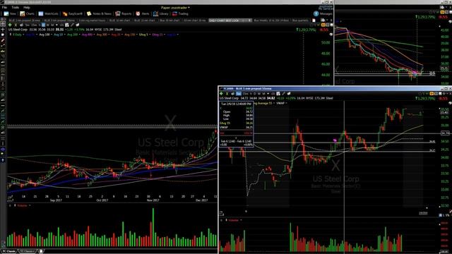Open Notes & News from toolbar
The width and height of the screenshot is (452, 254).
click(x=99, y=13)
